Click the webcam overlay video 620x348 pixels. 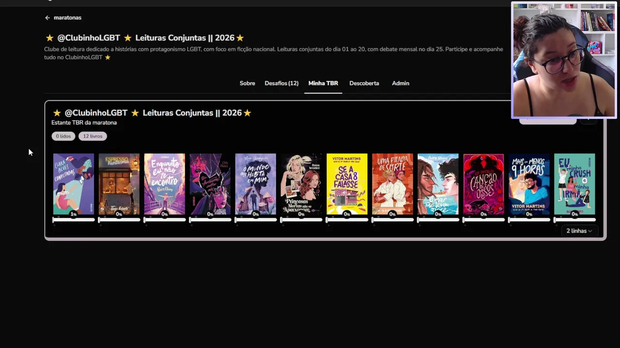(564, 60)
